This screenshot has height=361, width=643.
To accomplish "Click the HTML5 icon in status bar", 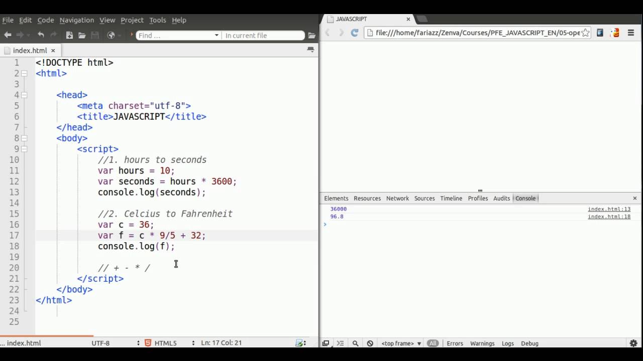I will [x=148, y=343].
